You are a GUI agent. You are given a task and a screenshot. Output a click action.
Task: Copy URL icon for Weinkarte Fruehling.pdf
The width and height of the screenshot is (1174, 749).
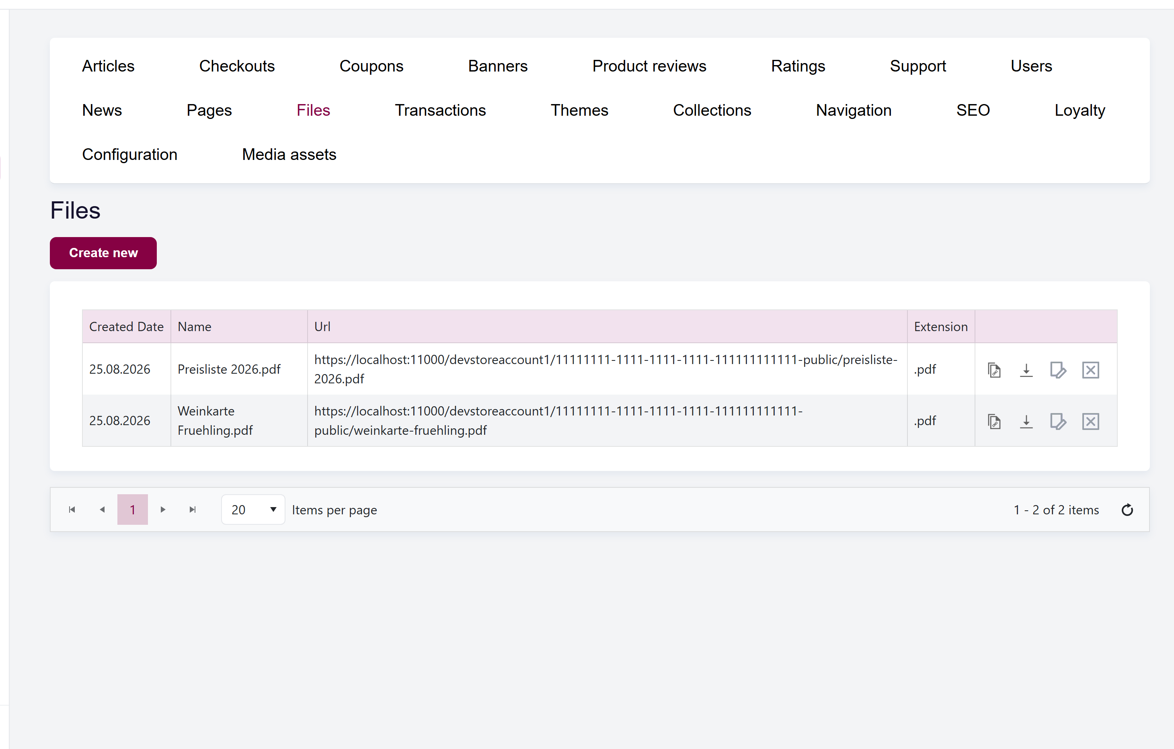(x=994, y=421)
